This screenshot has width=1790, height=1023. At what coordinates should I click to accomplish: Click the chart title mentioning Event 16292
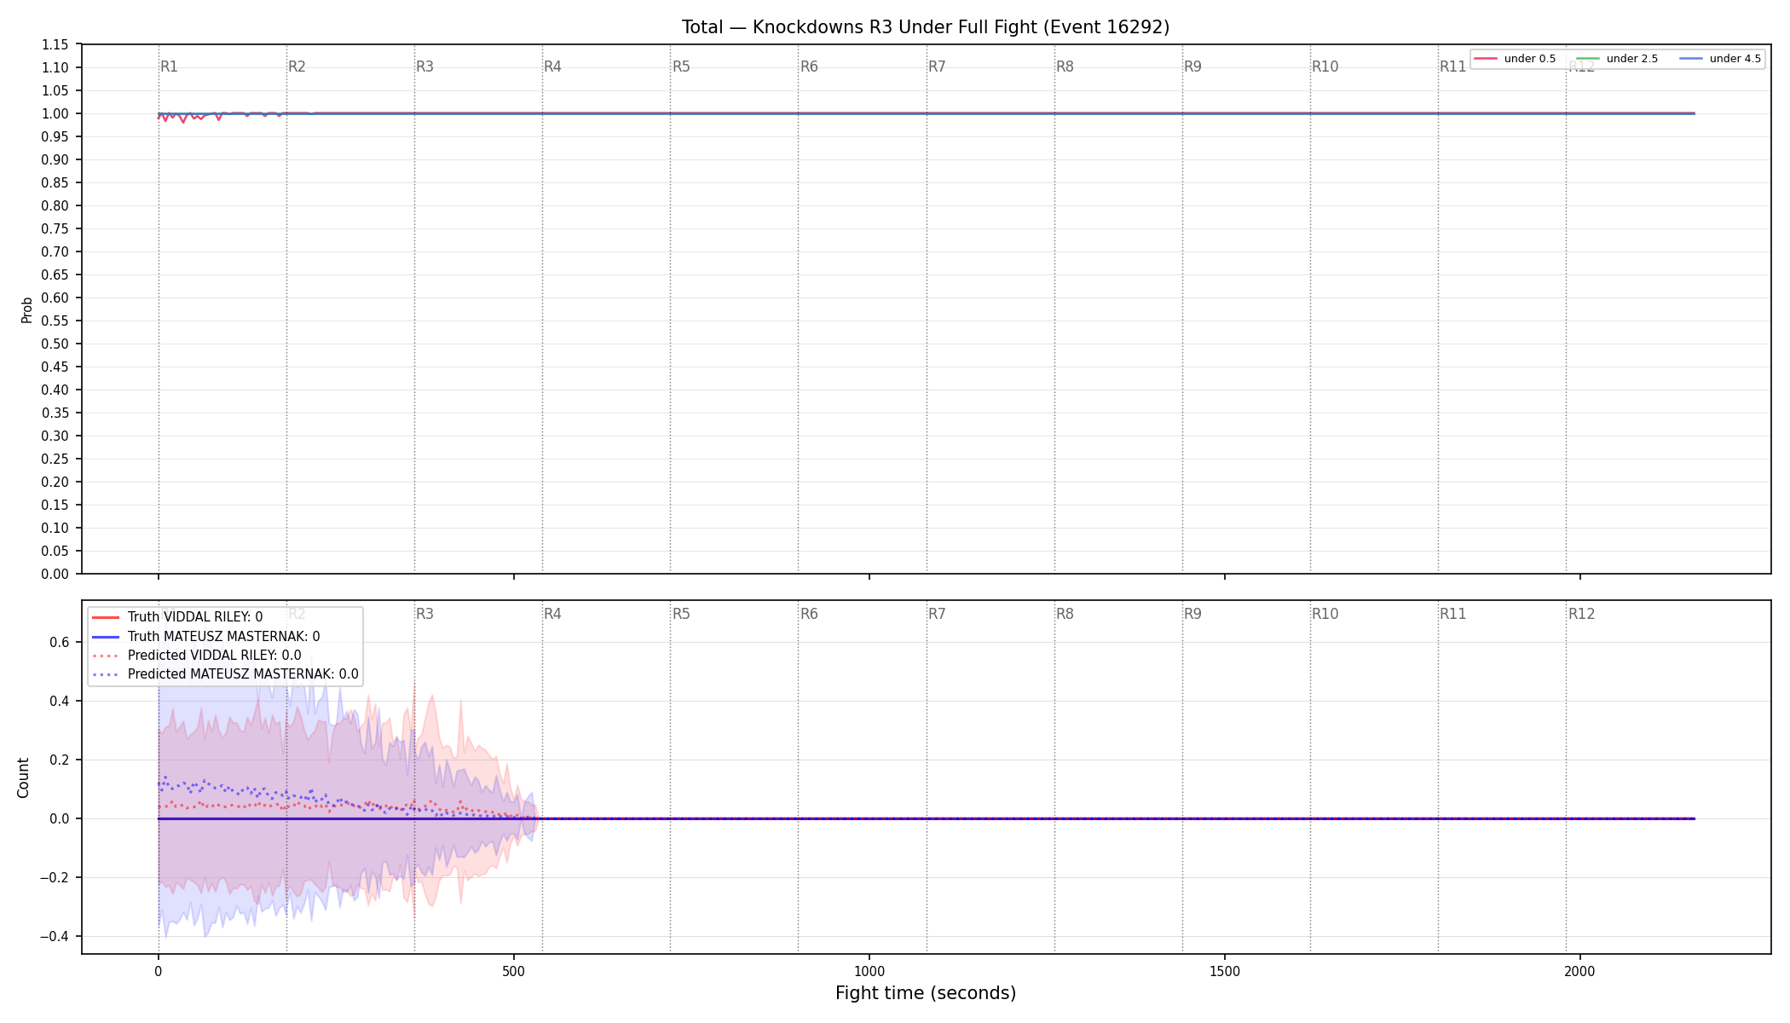pos(926,27)
